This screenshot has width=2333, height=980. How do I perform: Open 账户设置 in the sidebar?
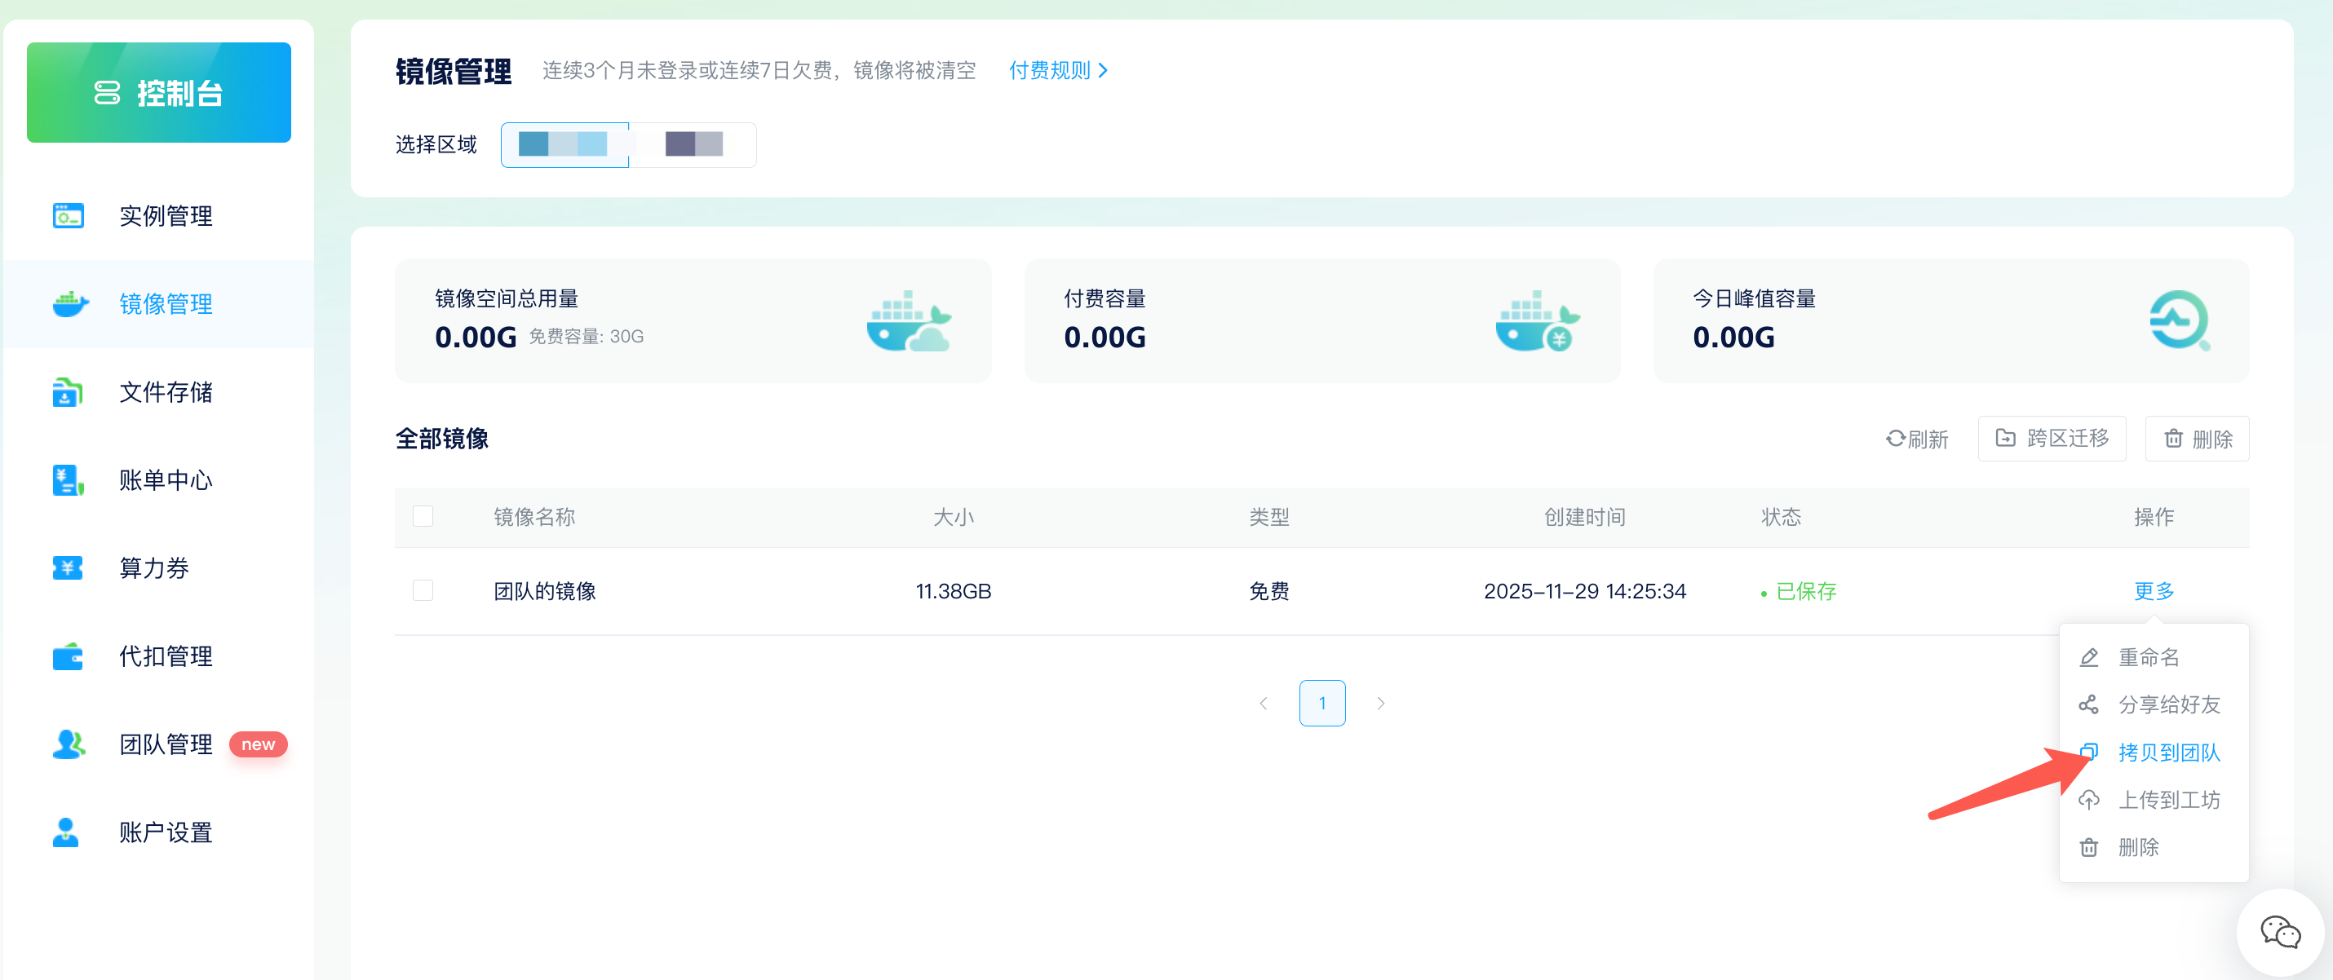click(x=165, y=832)
